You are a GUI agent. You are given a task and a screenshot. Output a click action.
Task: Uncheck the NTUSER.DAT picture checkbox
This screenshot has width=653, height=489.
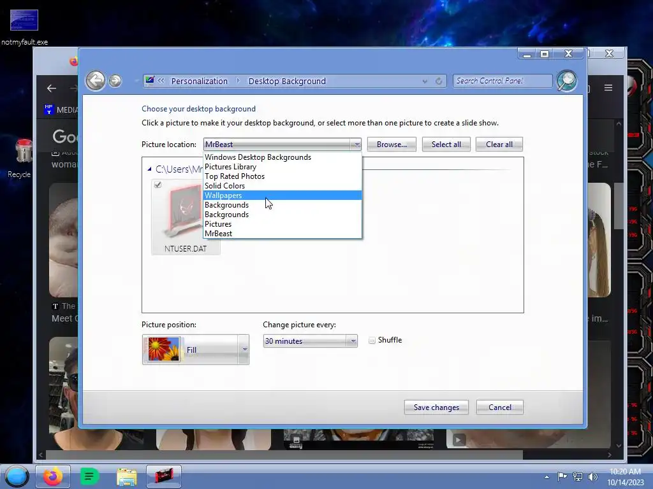[x=158, y=185]
